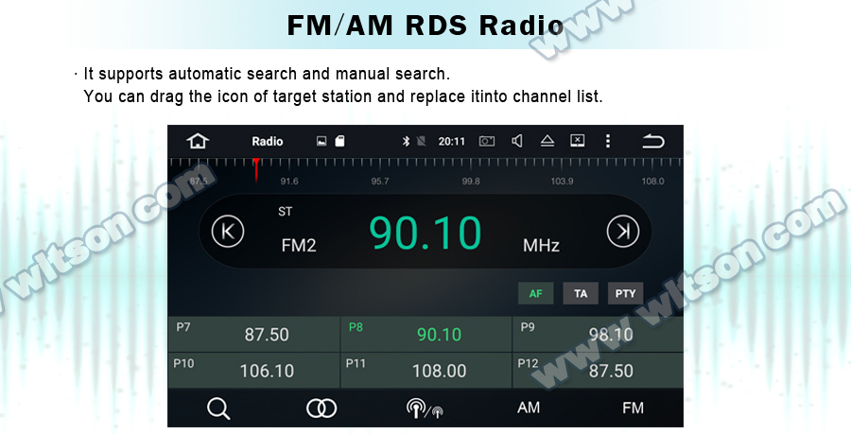The image size is (851, 434).
Task: Click the red frequency dial needle
Action: (255, 170)
